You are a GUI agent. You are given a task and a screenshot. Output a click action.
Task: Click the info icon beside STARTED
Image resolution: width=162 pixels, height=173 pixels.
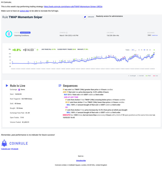click(67, 33)
